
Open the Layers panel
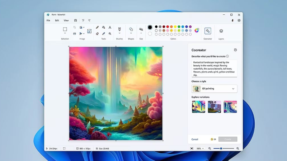click(221, 31)
